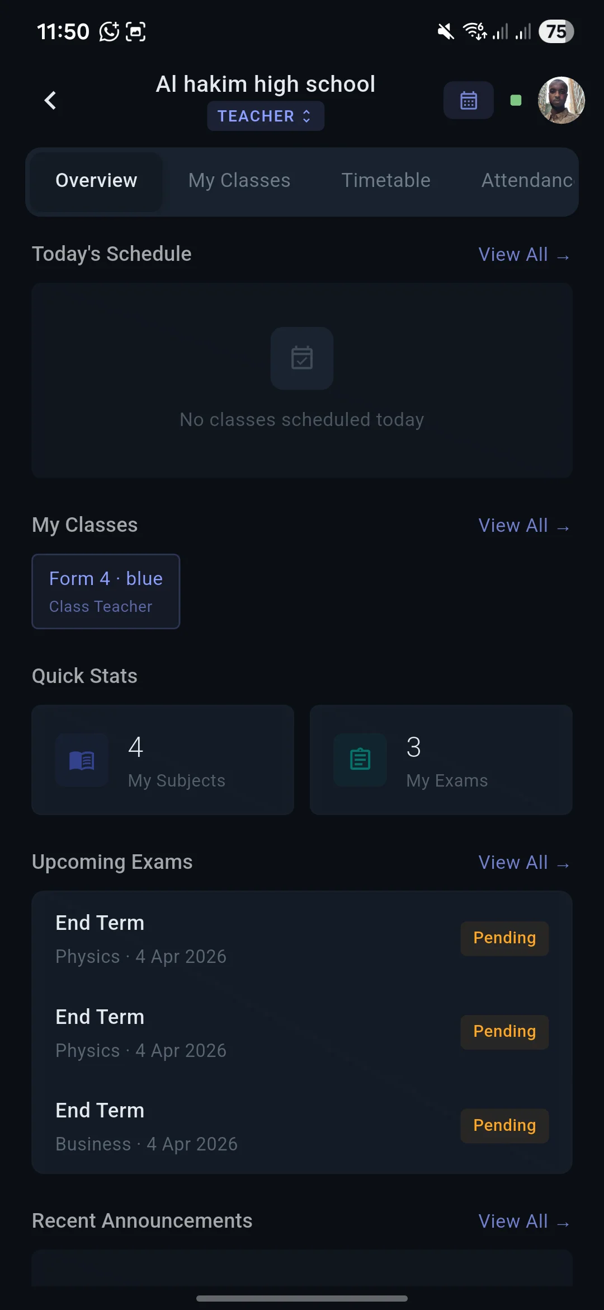Toggle the green online status indicator
The height and width of the screenshot is (1310, 604).
(515, 100)
